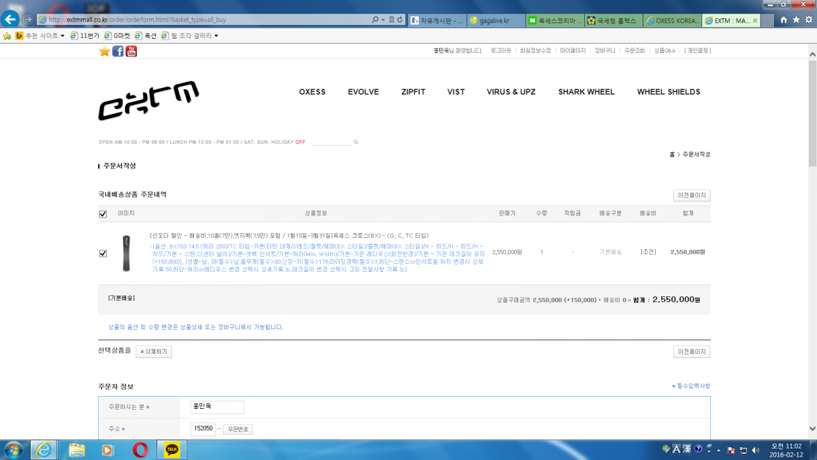Click the EXTM site logo

click(x=148, y=99)
